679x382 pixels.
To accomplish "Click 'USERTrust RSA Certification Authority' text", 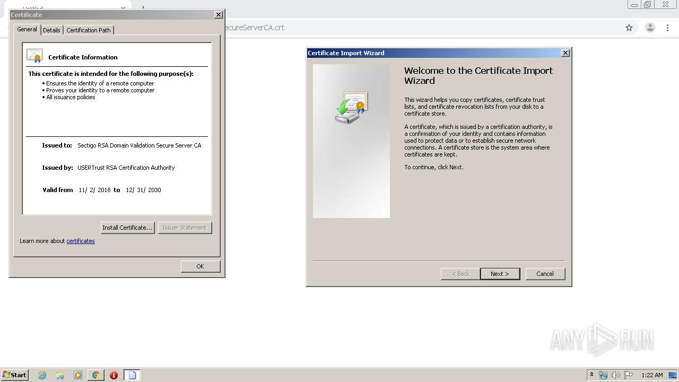I will pyautogui.click(x=126, y=168).
